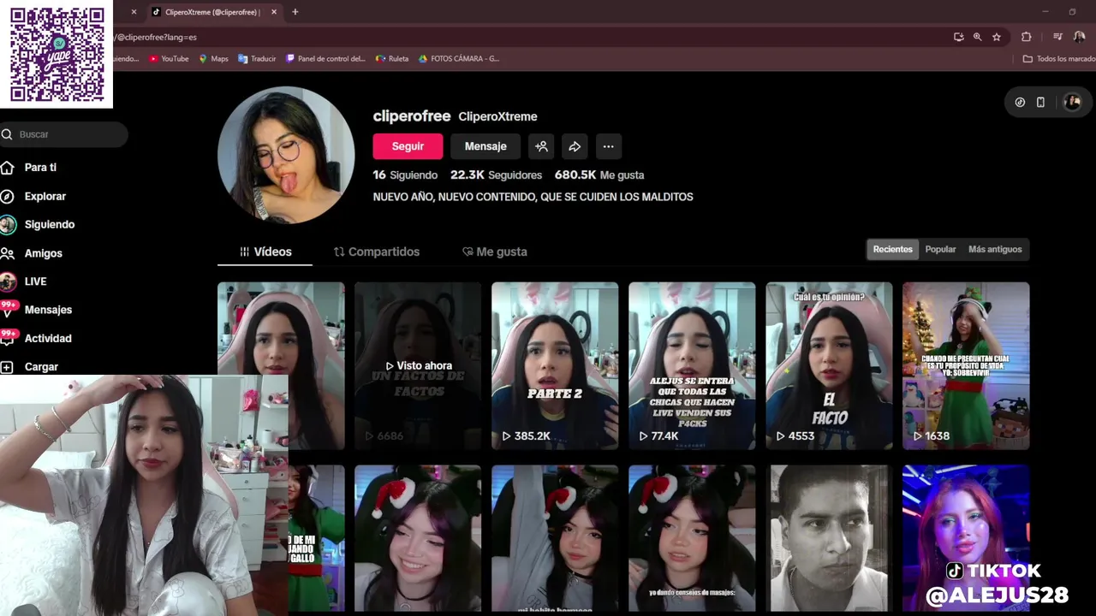Open the yo dando consejos de masajes video
The width and height of the screenshot is (1096, 616).
click(x=692, y=539)
